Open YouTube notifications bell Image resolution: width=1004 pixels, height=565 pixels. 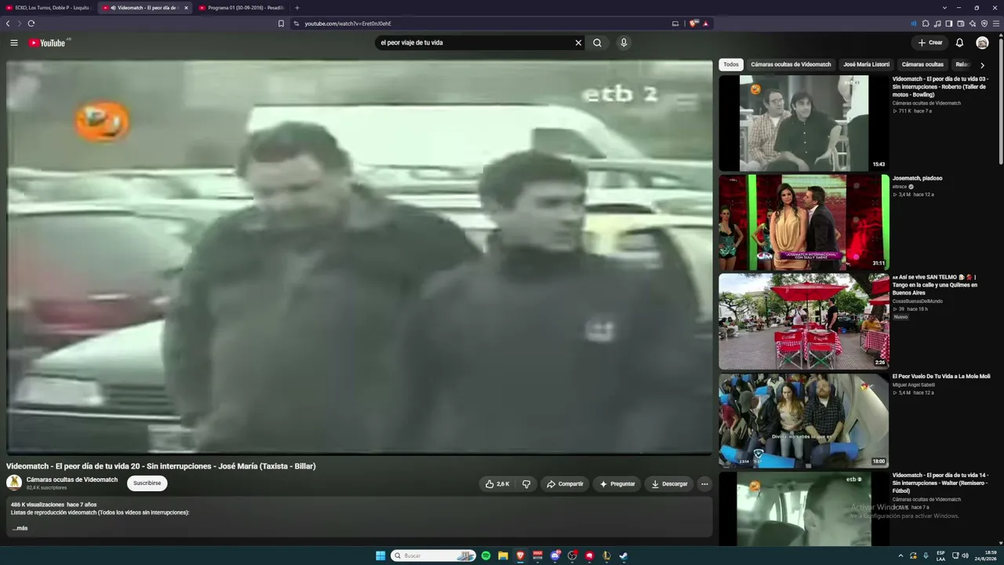(x=959, y=43)
